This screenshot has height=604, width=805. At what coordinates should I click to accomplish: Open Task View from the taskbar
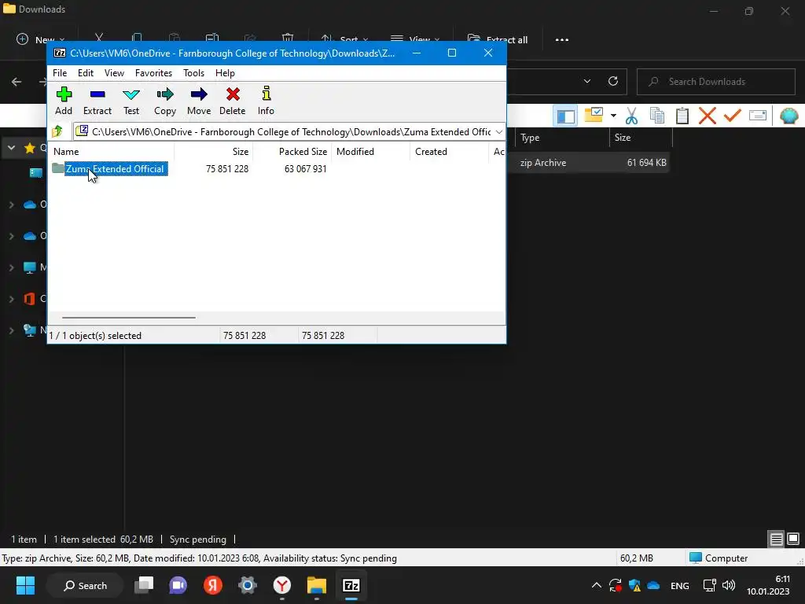pos(144,585)
